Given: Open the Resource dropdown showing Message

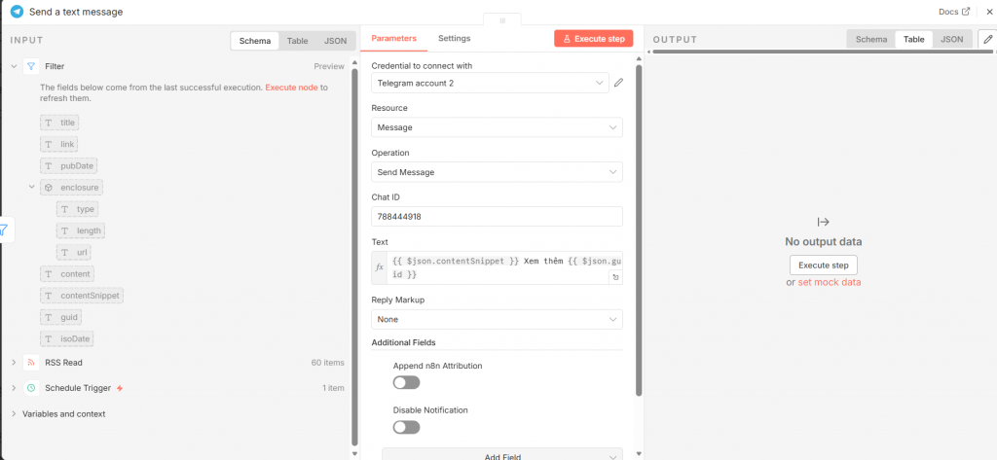Looking at the screenshot, I should coord(497,127).
